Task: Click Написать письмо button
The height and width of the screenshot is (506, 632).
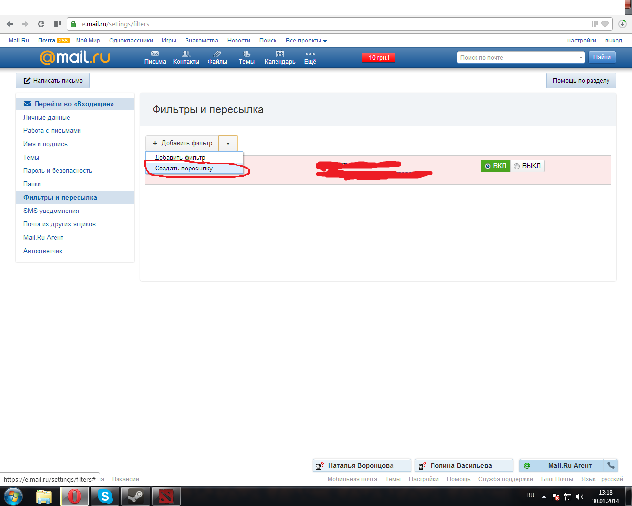Action: (x=53, y=81)
